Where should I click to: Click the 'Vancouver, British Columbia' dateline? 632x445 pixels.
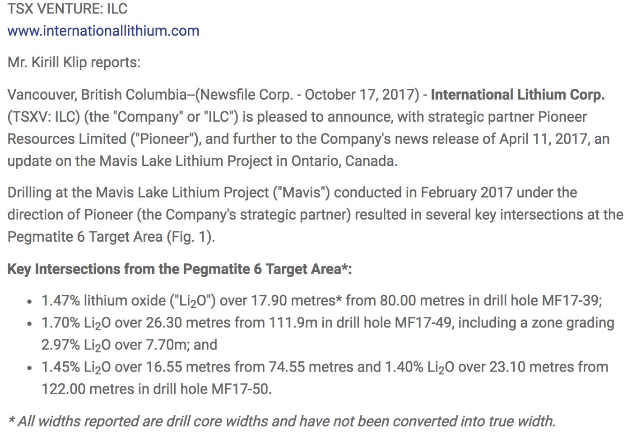pos(97,95)
